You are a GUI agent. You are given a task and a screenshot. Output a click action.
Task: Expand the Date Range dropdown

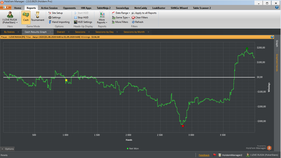click(x=121, y=13)
